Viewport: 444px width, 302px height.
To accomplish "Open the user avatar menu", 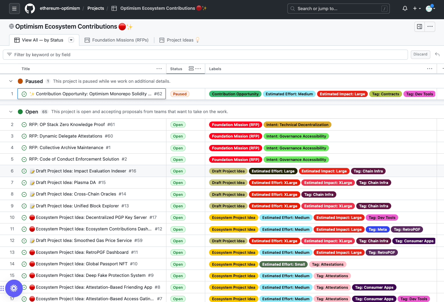I will click(x=429, y=8).
